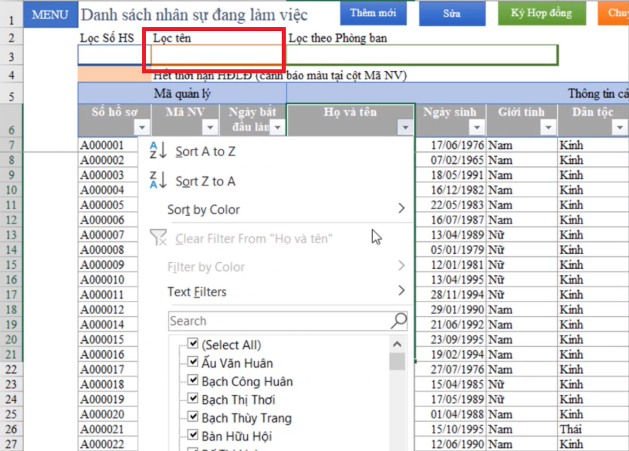The image size is (629, 451).
Task: Open the filter icon on Số hồ sơ column
Action: [143, 127]
